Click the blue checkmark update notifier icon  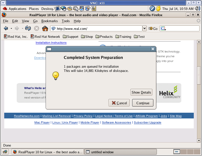(x=152, y=9)
